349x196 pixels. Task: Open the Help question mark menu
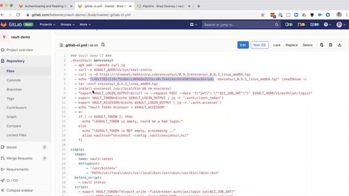tap(327, 24)
